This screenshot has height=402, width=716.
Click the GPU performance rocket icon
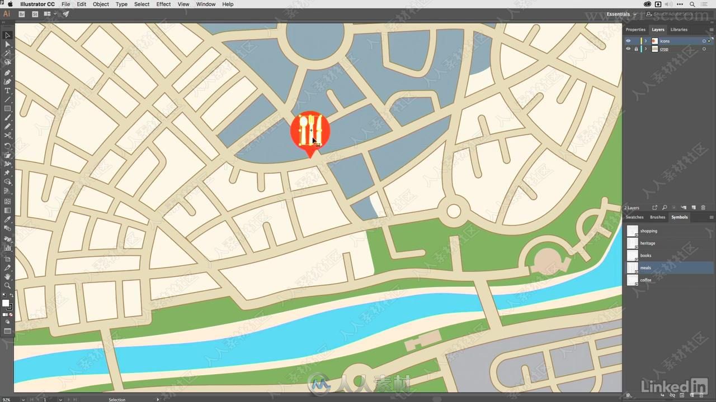[66, 14]
